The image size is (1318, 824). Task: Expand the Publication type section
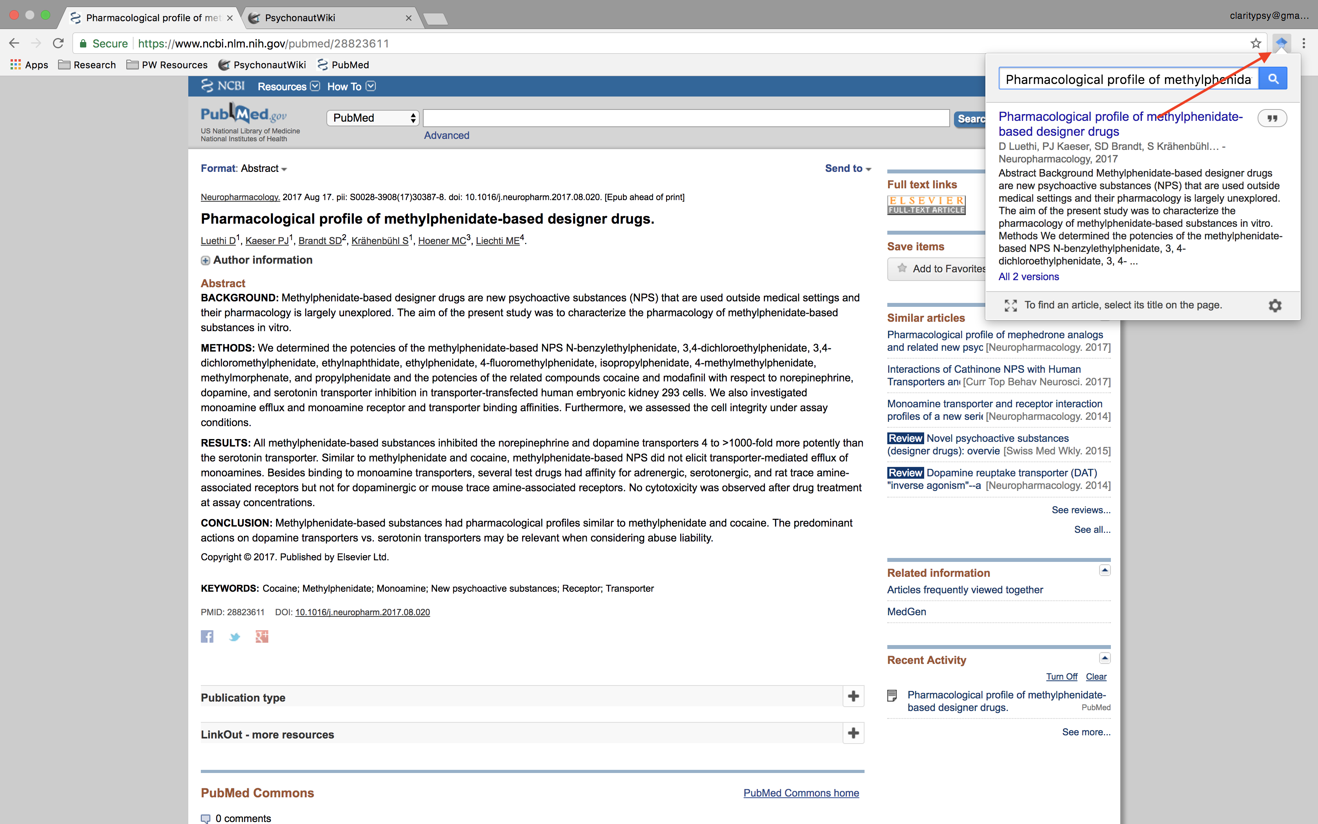pyautogui.click(x=854, y=696)
